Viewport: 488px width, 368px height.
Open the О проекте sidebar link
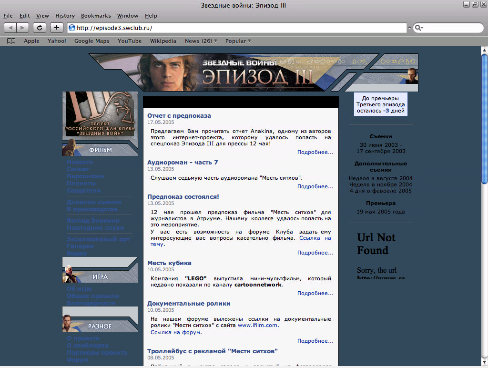click(83, 338)
